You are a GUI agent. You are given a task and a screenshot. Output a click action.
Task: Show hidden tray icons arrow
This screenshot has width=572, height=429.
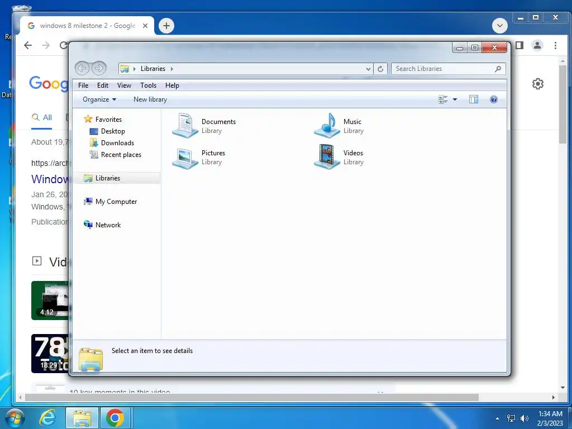[x=497, y=418]
